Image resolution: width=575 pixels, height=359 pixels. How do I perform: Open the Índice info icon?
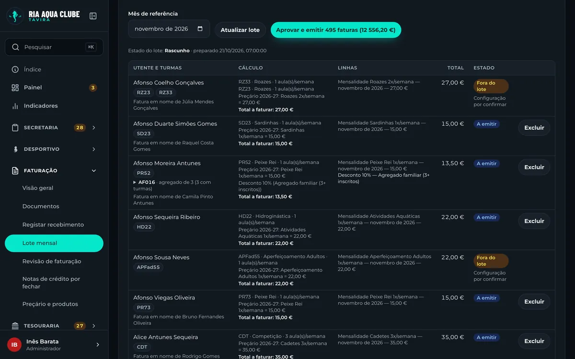click(15, 69)
